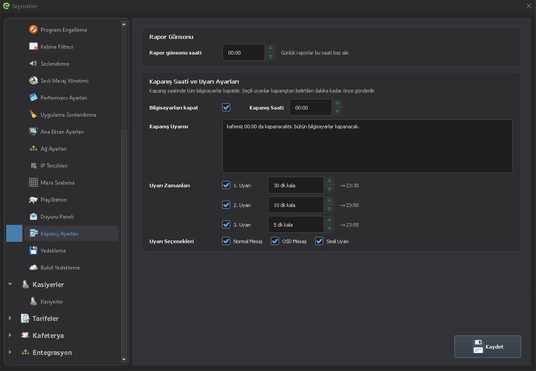The height and width of the screenshot is (371, 536).
Task: Expand the Entegrasyon tree group
Action: [10, 352]
